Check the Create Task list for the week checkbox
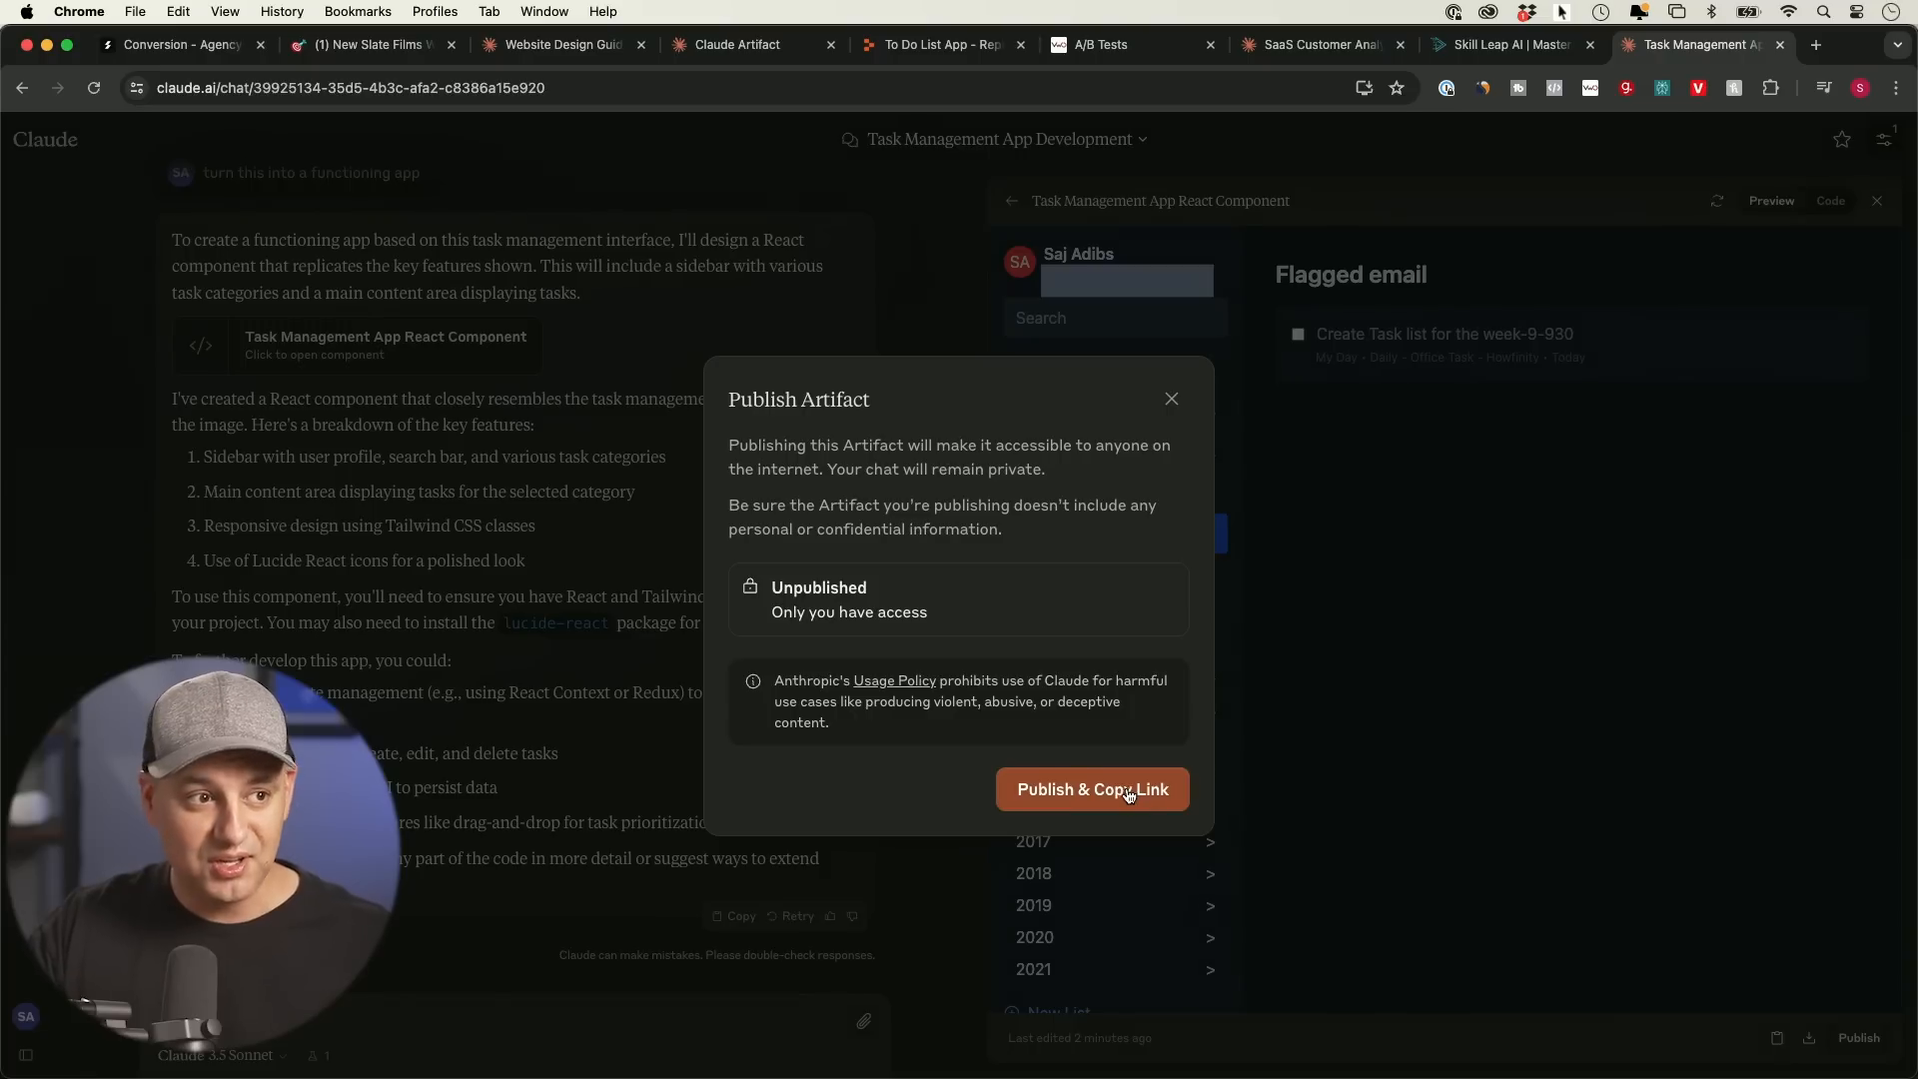Screen dimensions: 1918x1079 pos(1298,335)
